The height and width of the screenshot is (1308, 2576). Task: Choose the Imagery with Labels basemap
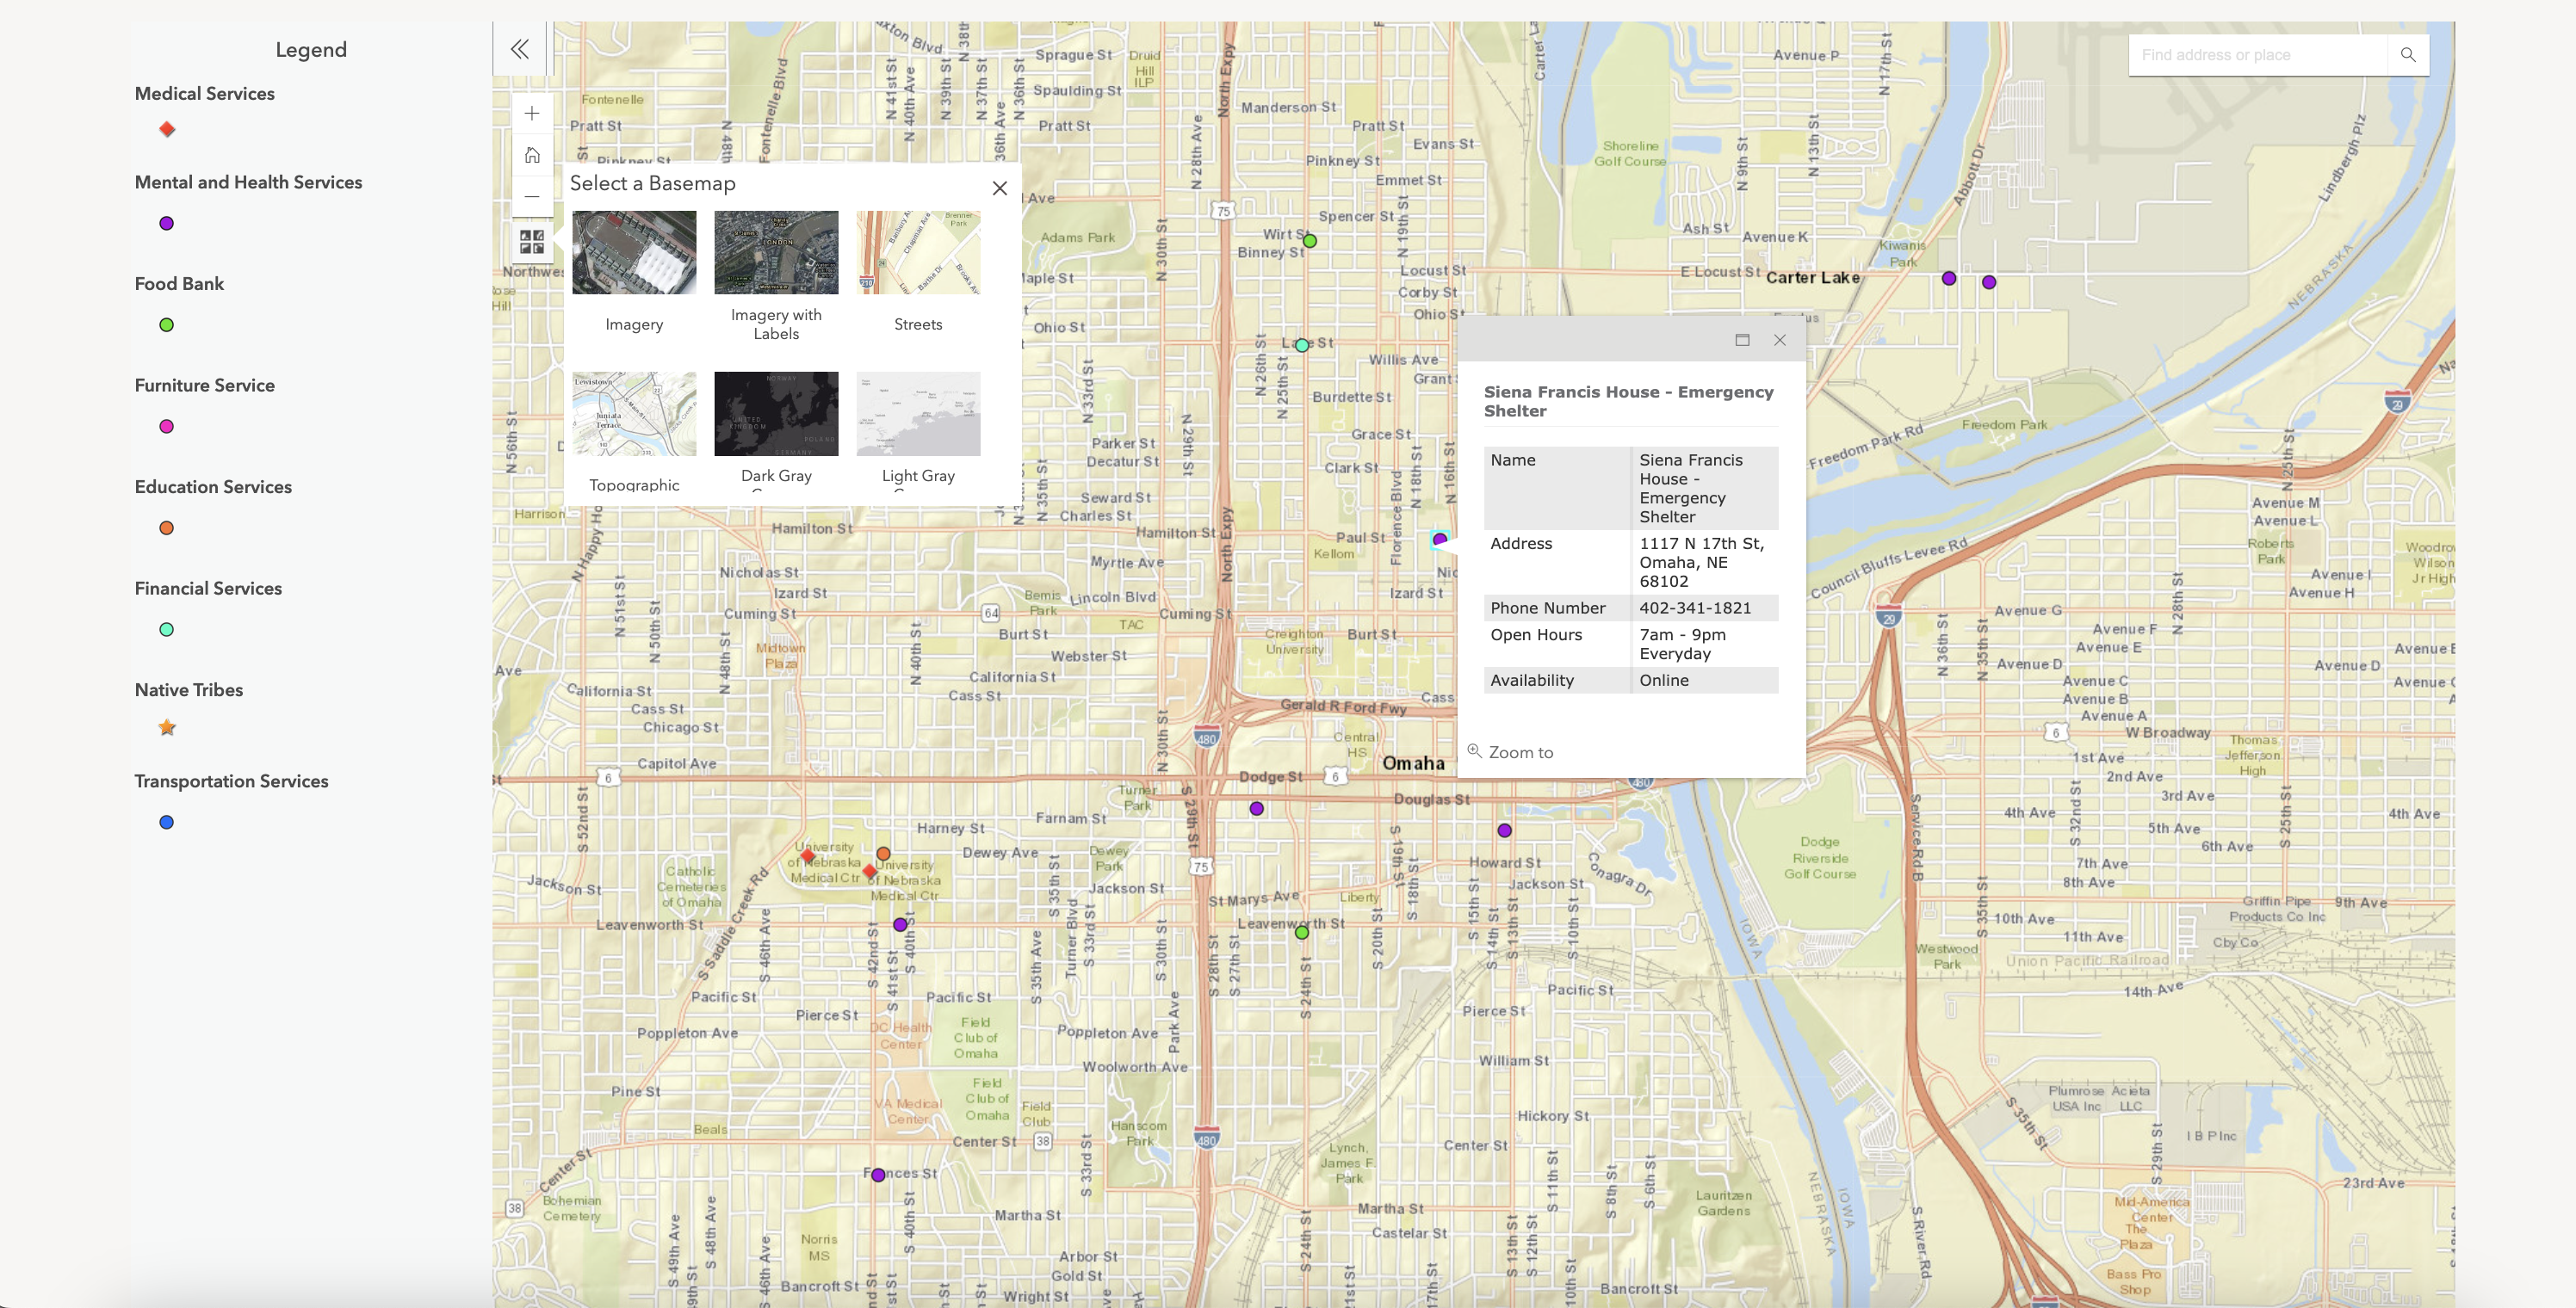pyautogui.click(x=776, y=253)
